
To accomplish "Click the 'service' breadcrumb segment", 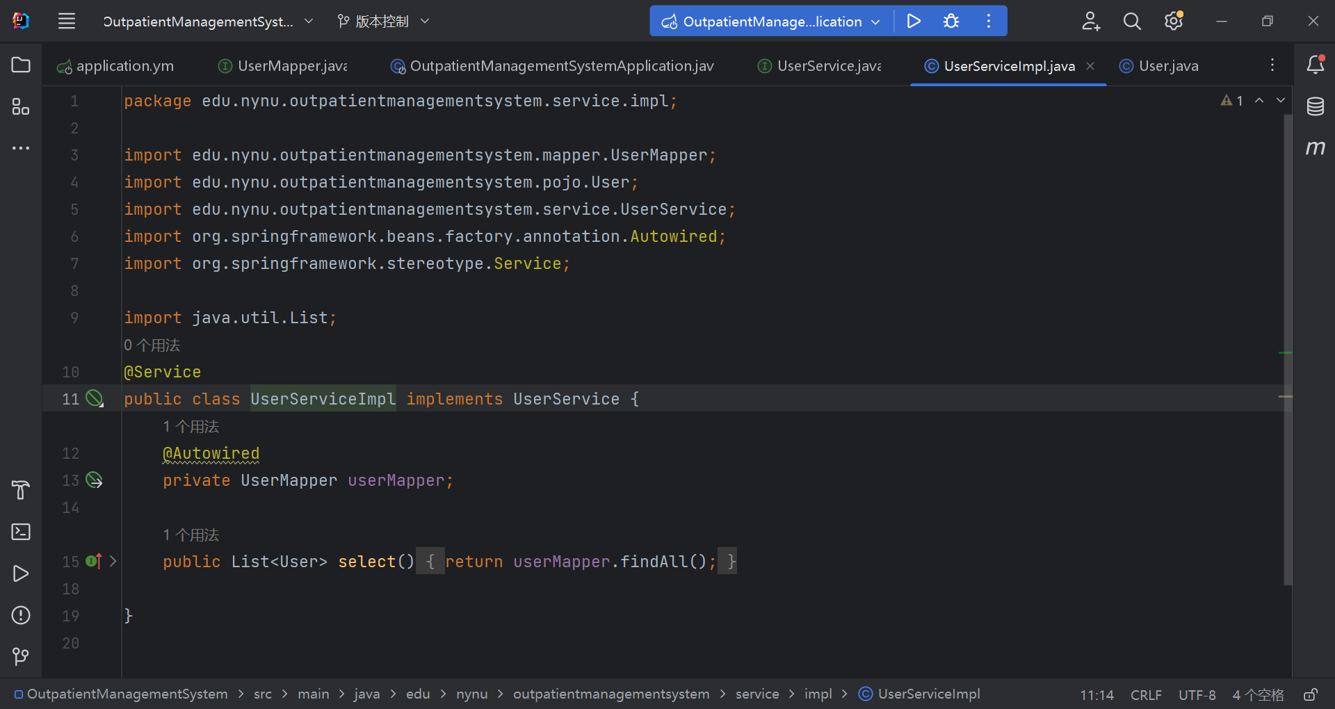I will coord(757,694).
